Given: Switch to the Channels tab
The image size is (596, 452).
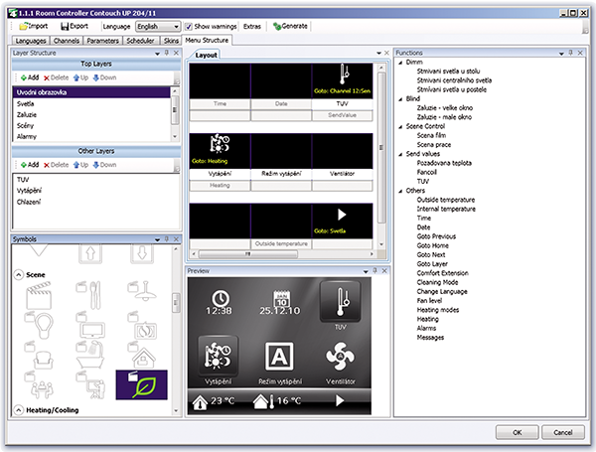Looking at the screenshot, I should point(67,41).
